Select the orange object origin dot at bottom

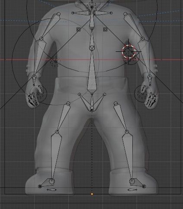[92, 194]
